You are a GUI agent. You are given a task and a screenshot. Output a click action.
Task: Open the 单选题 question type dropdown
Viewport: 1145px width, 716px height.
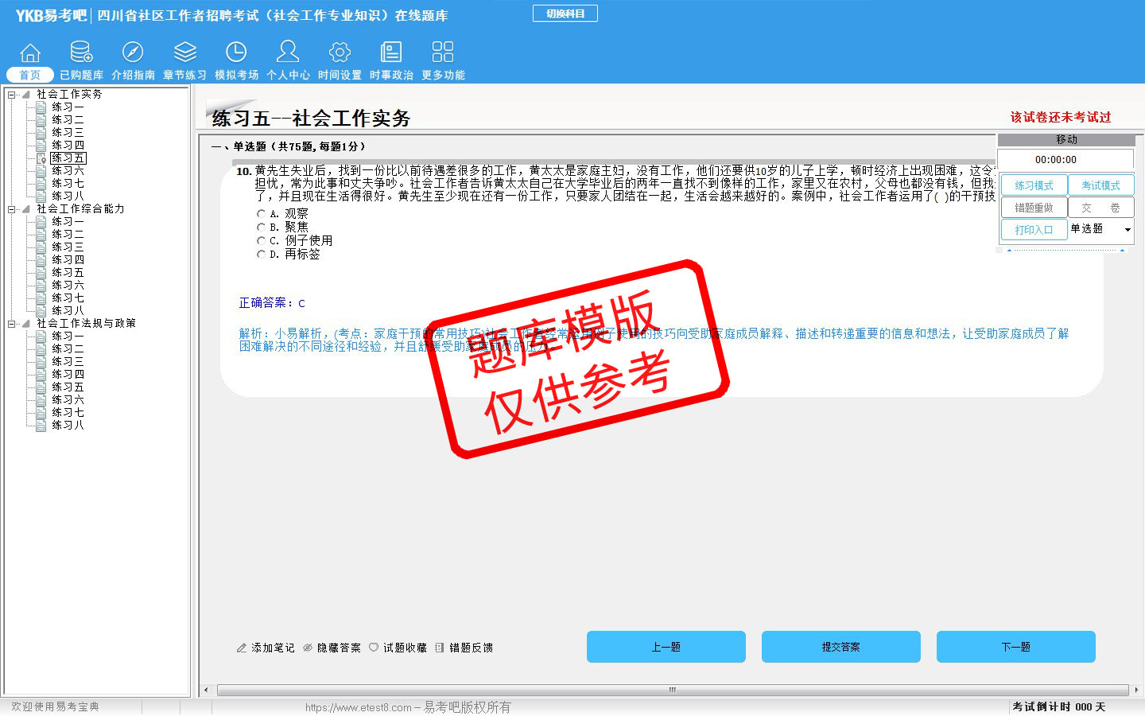[1127, 230]
